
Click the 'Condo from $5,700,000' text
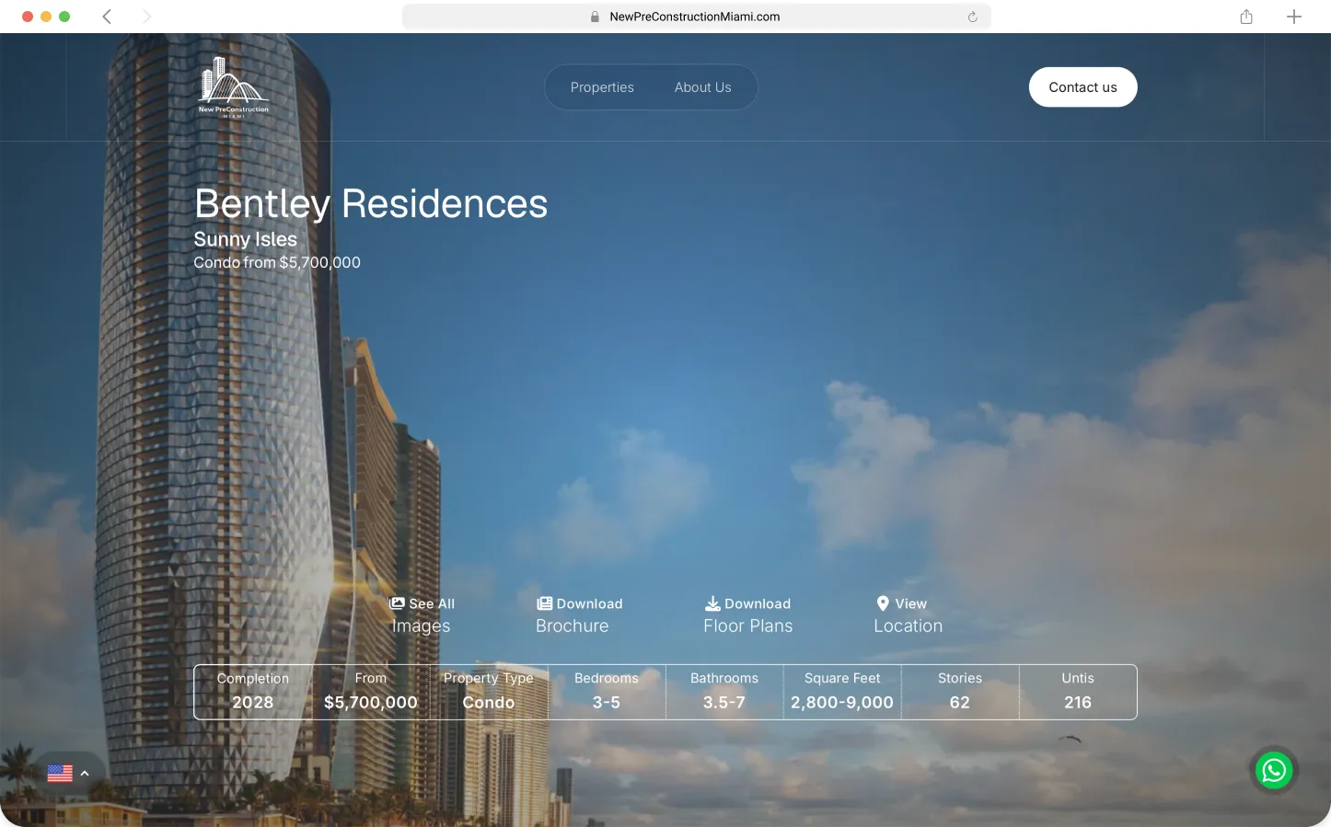point(277,262)
